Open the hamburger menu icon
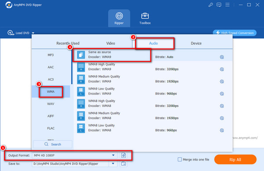The width and height of the screenshot is (264, 171). click(227, 5)
